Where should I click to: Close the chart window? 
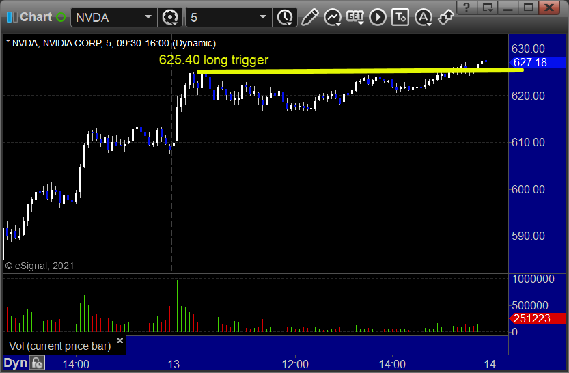tap(549, 8)
